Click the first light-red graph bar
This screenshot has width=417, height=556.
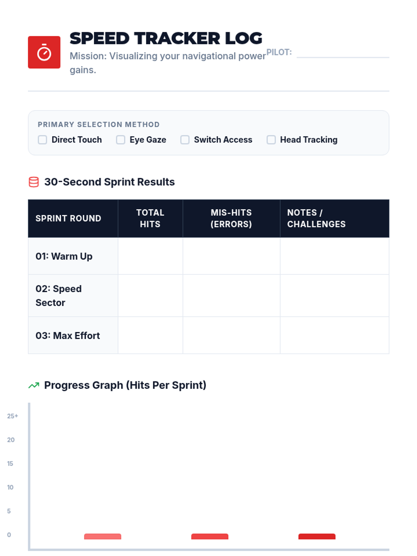(x=103, y=537)
